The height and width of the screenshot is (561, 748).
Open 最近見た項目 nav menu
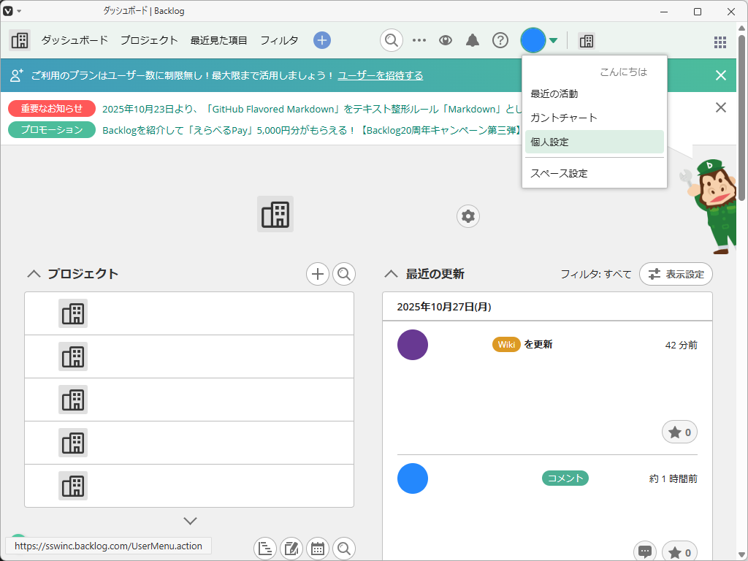coord(218,41)
